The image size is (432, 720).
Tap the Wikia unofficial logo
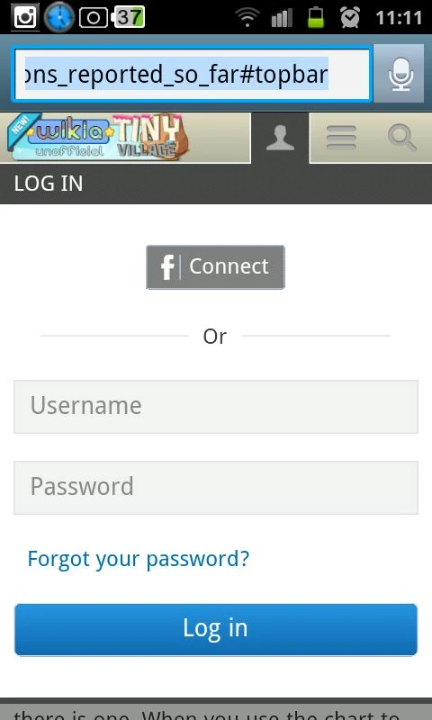(x=58, y=138)
